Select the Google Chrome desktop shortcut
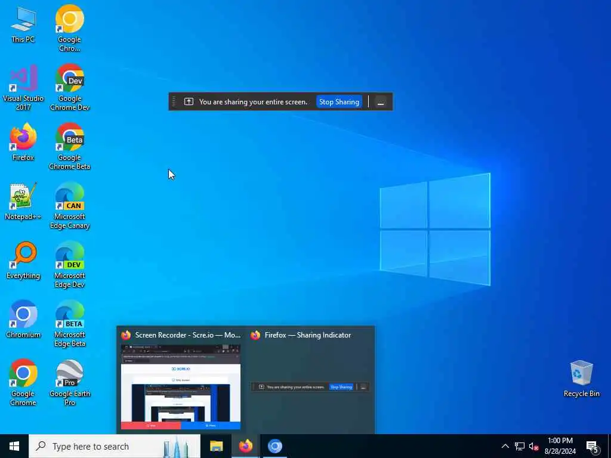The height and width of the screenshot is (458, 611). 23,383
